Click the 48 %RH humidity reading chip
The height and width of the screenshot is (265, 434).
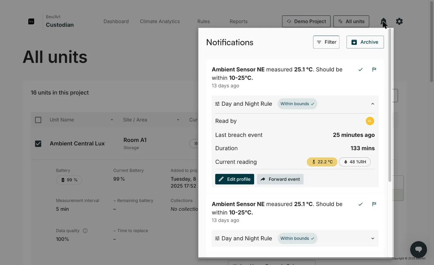tap(355, 162)
